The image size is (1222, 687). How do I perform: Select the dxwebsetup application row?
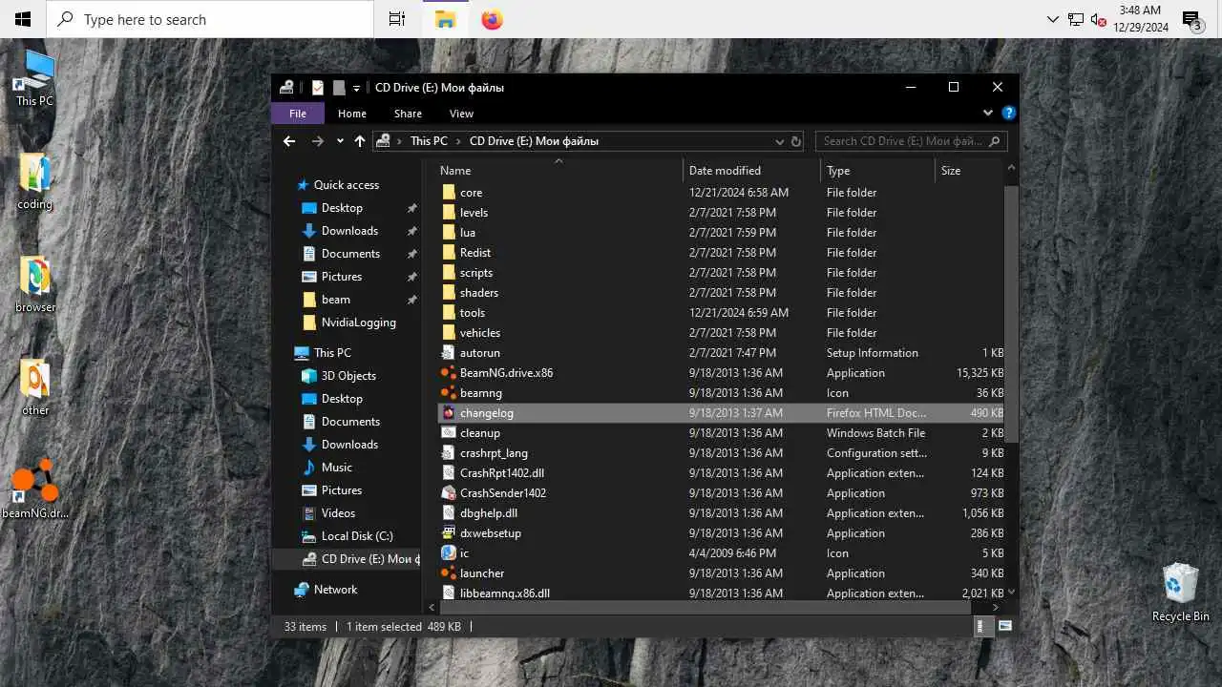pyautogui.click(x=721, y=533)
